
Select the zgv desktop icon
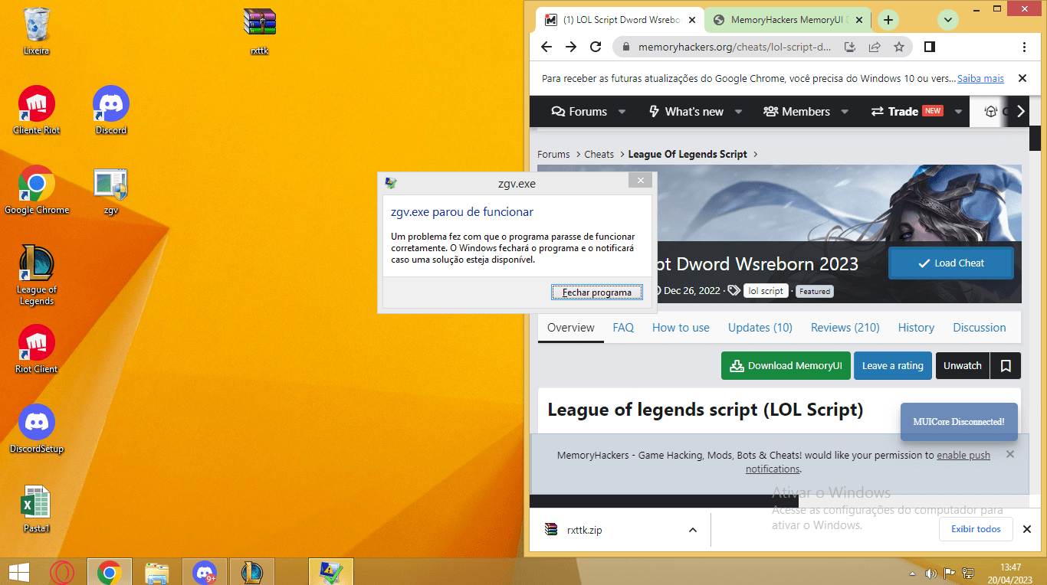click(111, 190)
